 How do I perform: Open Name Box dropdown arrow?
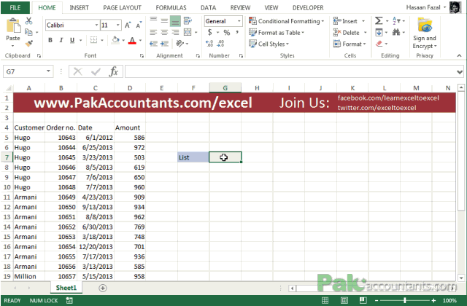point(48,71)
